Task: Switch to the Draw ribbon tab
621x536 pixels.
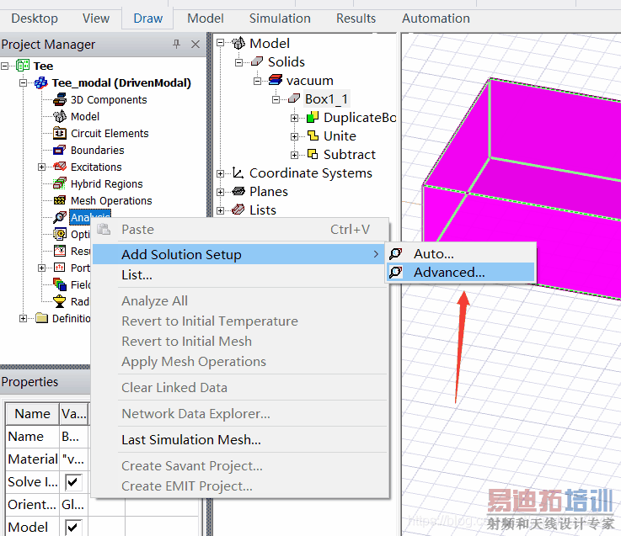Action: click(147, 19)
